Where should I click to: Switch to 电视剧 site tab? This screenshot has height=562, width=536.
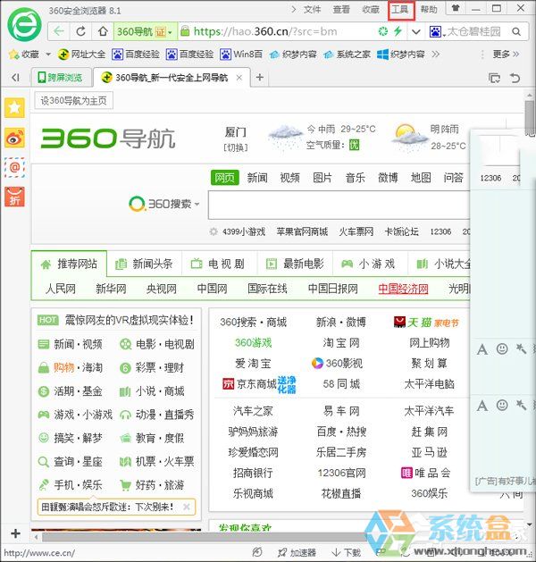coord(219,264)
